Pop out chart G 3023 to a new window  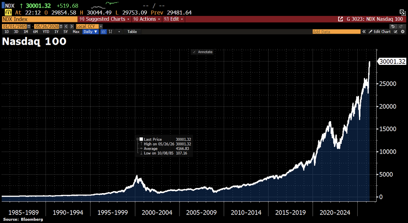[340, 19]
